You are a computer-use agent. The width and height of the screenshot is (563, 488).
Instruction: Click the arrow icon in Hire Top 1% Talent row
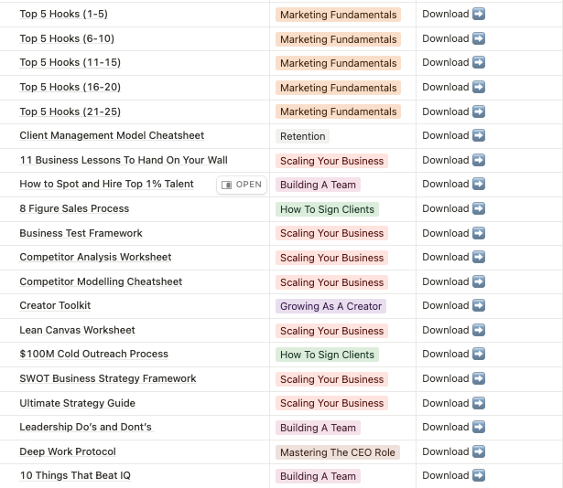pyautogui.click(x=479, y=184)
